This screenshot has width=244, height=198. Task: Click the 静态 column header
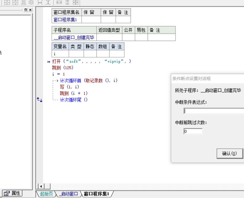pos(90,46)
